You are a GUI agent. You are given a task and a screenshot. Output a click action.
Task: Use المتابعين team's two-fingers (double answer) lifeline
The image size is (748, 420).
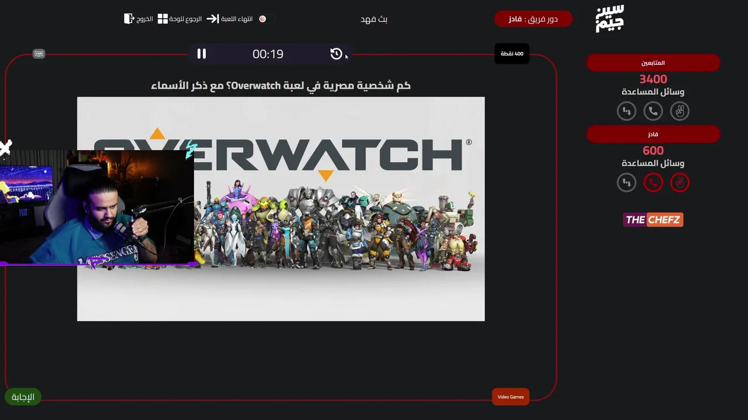(680, 111)
